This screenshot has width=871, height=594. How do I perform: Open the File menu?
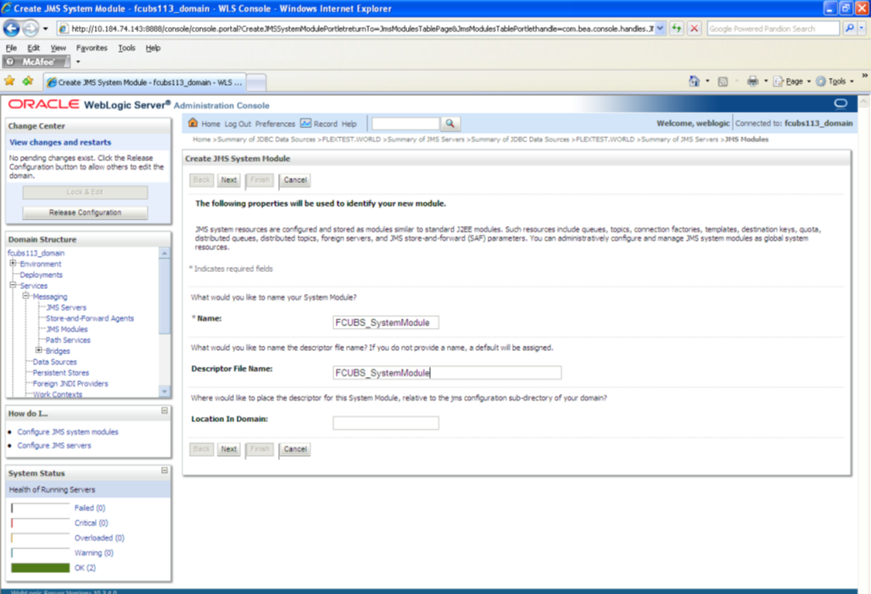(11, 47)
